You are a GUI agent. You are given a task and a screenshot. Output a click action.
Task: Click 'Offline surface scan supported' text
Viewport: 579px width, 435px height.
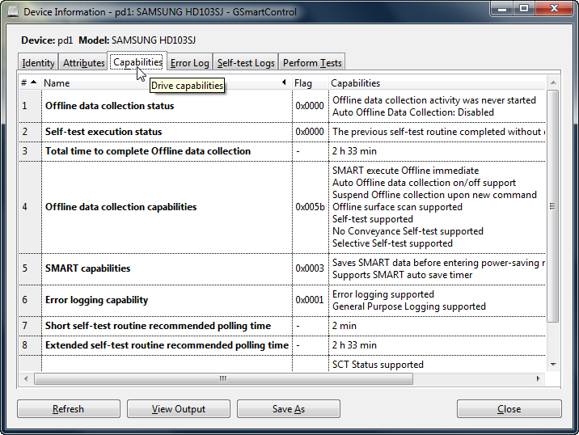[x=397, y=207]
